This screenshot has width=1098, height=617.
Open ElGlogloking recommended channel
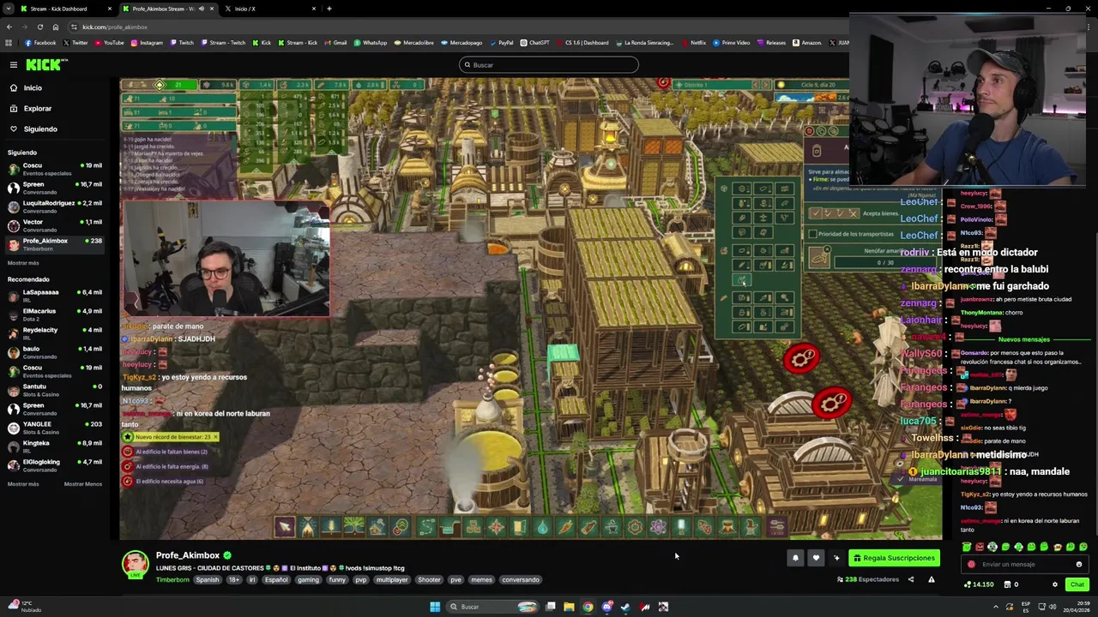pos(55,465)
